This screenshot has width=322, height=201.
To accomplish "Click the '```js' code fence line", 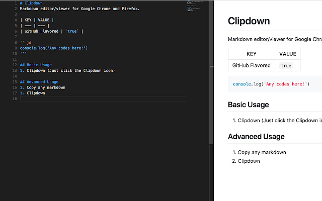I will [x=26, y=42].
